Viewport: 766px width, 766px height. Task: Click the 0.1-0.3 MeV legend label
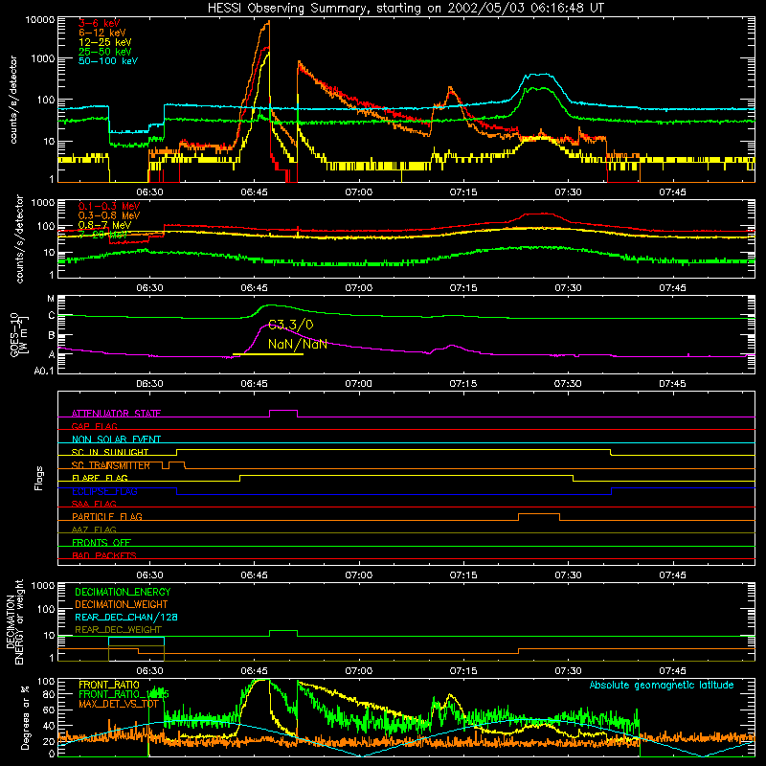coord(109,206)
